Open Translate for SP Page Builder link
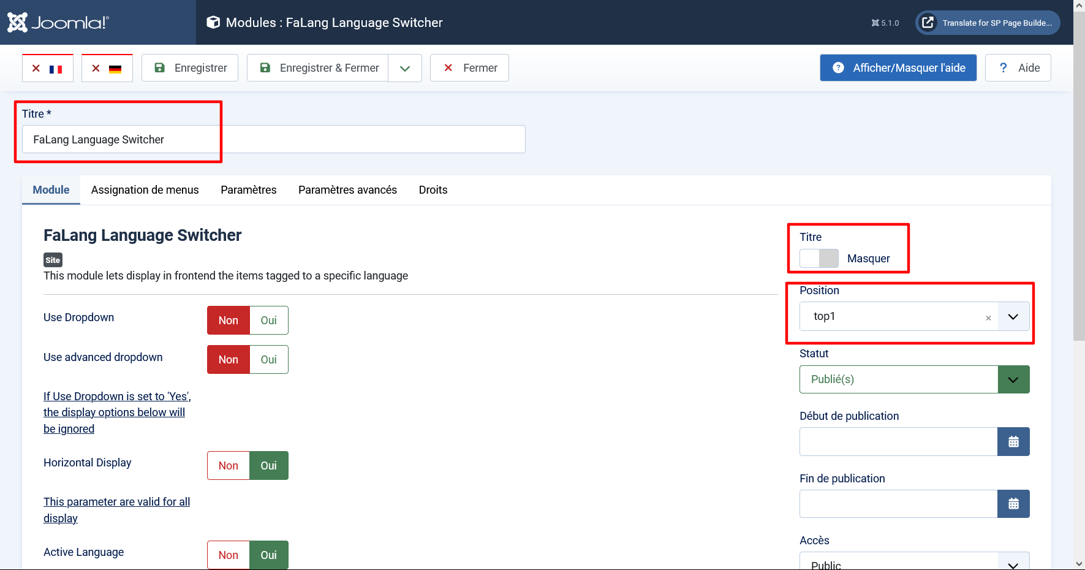Screen dimensions: 1085x570 click(988, 23)
